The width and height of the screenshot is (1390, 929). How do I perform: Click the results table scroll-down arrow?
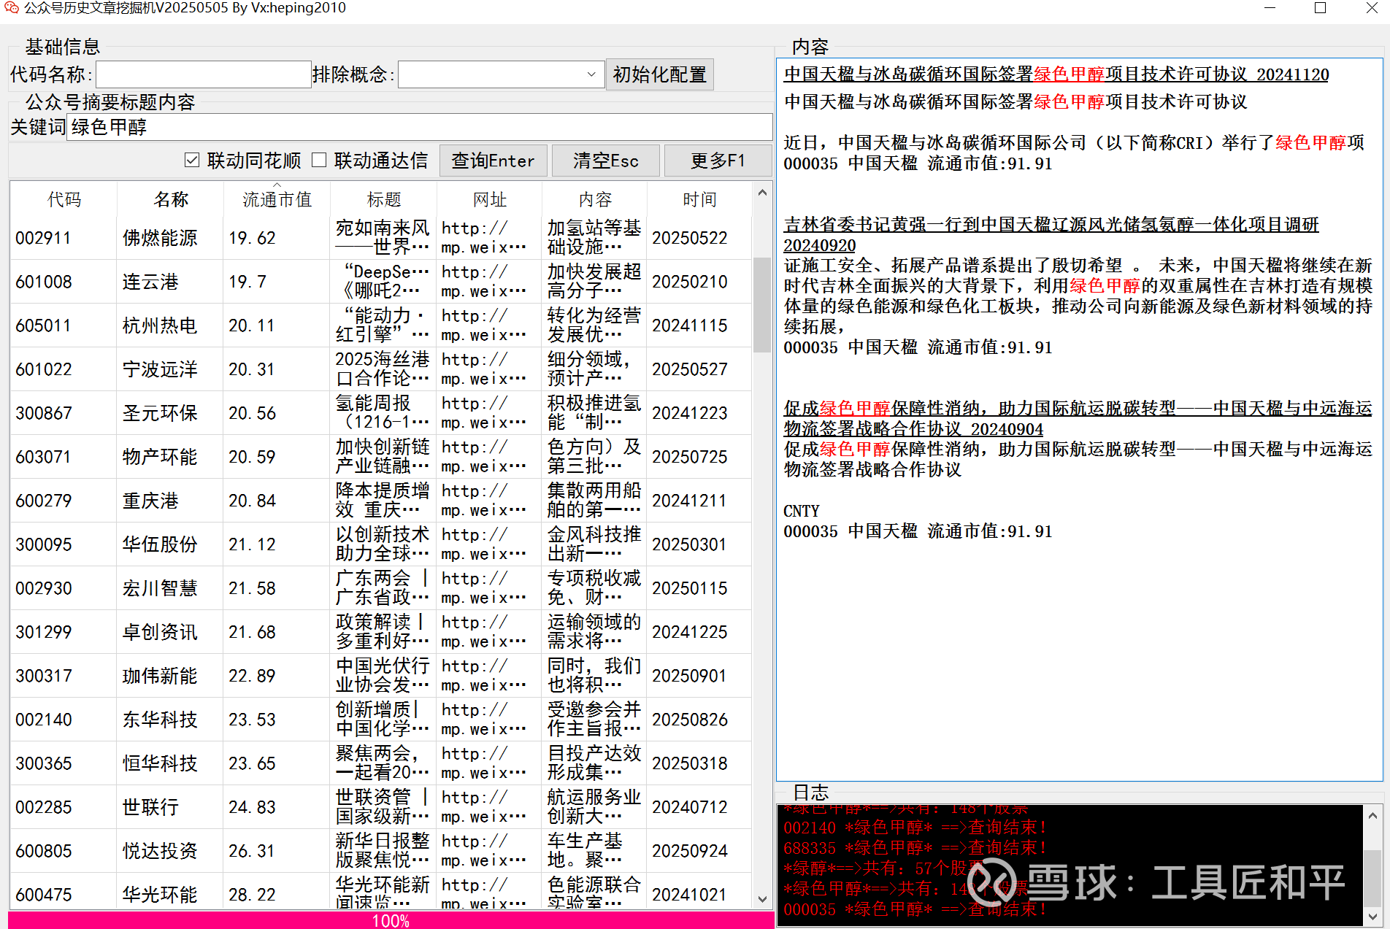[x=762, y=900]
